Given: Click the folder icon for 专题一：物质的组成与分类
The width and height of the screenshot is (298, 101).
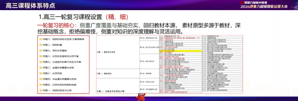Looking at the screenshot, I should pos(41,90).
